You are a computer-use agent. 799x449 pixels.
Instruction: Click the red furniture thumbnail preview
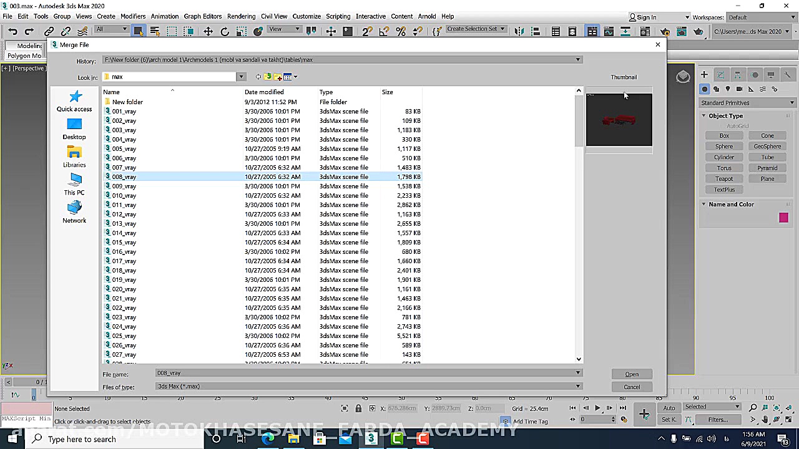(x=619, y=119)
